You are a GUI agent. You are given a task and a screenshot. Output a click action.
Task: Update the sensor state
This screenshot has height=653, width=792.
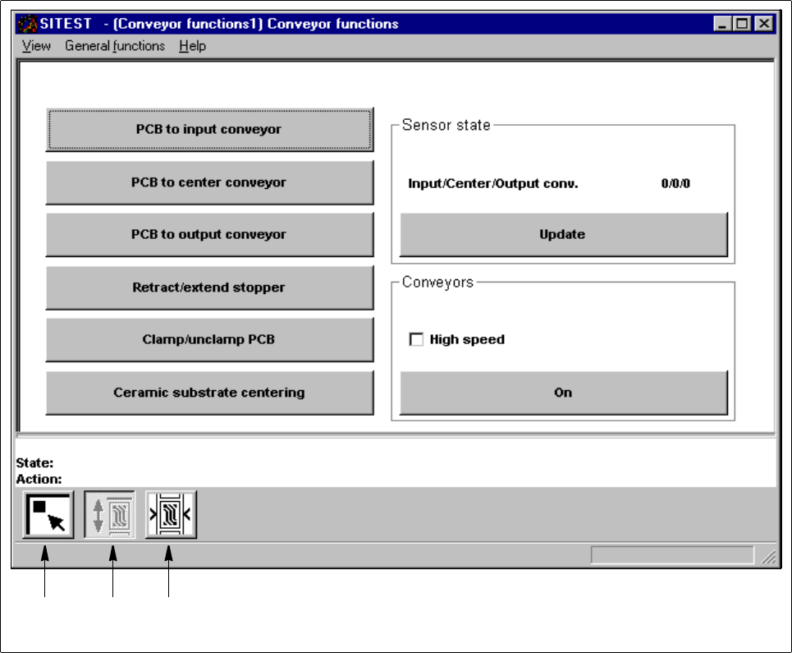coord(564,235)
